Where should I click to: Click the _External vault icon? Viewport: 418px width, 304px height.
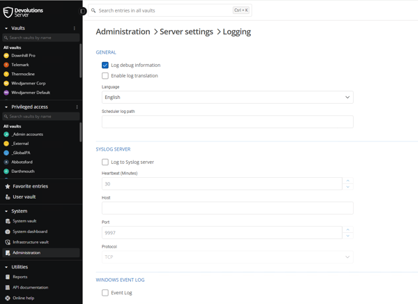tap(6, 144)
